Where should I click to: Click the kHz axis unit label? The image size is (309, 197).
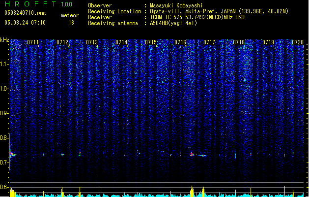(x=4, y=40)
